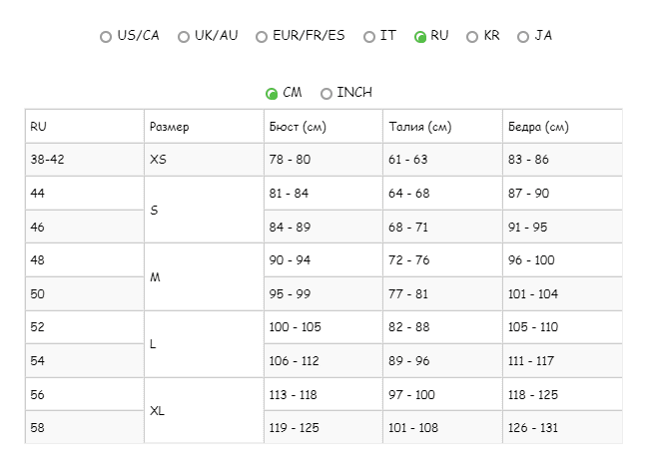Click the XL size cell

coord(157,410)
